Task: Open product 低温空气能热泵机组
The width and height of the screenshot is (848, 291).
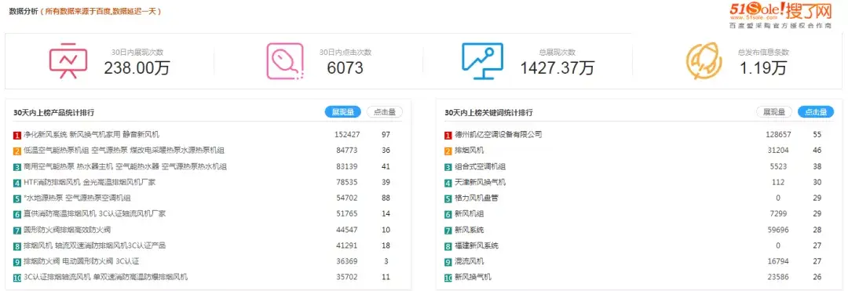Action: (x=125, y=151)
